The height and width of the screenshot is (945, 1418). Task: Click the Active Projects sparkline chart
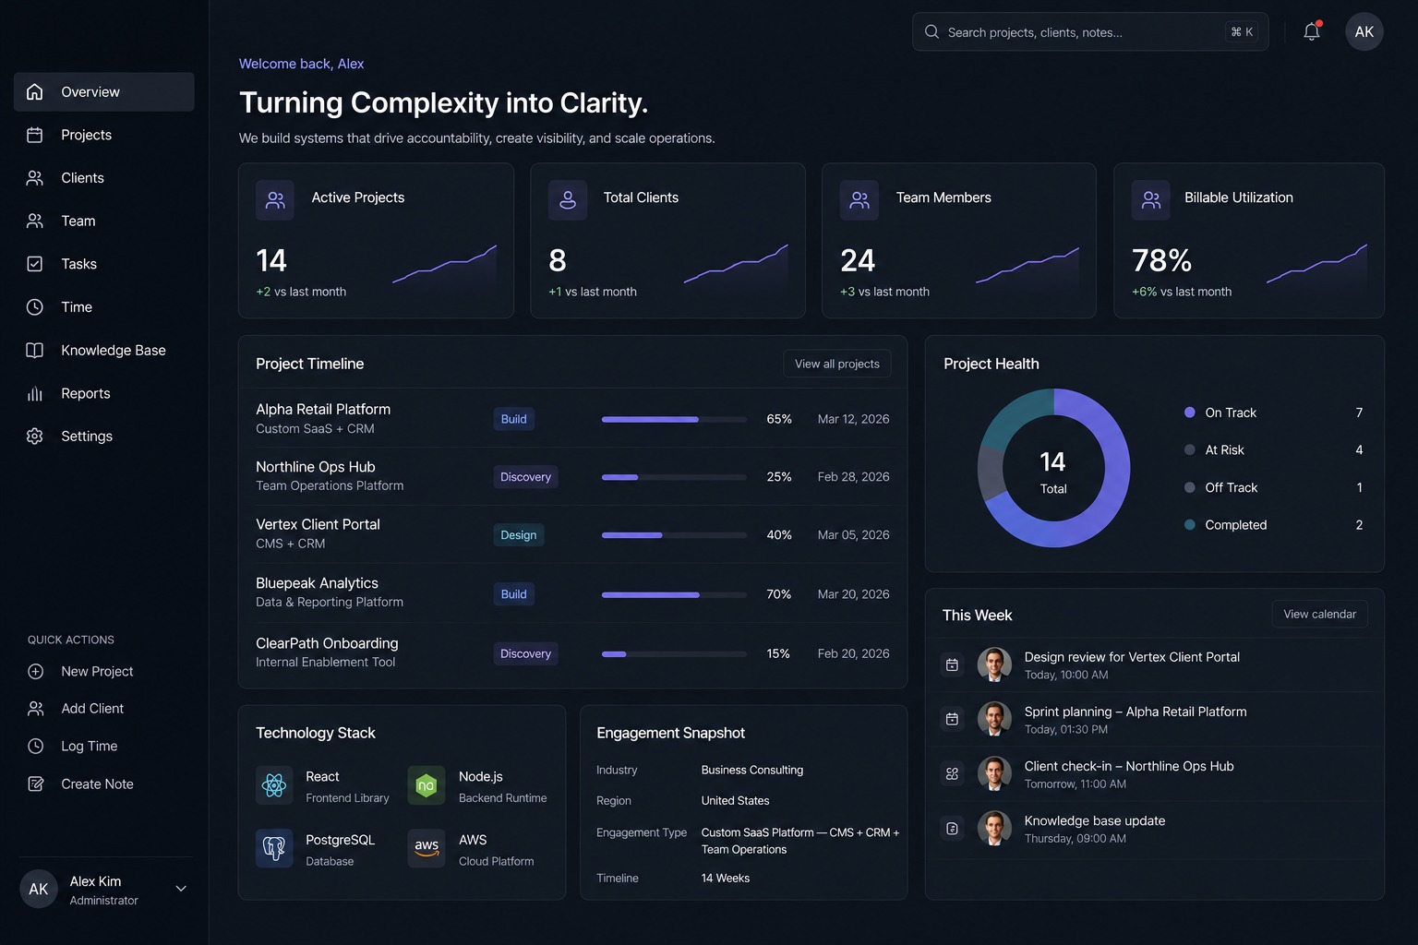(445, 265)
